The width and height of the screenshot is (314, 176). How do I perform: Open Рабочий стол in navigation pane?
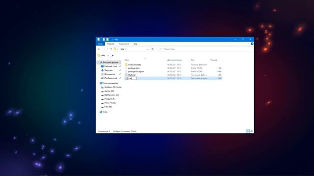(110, 66)
